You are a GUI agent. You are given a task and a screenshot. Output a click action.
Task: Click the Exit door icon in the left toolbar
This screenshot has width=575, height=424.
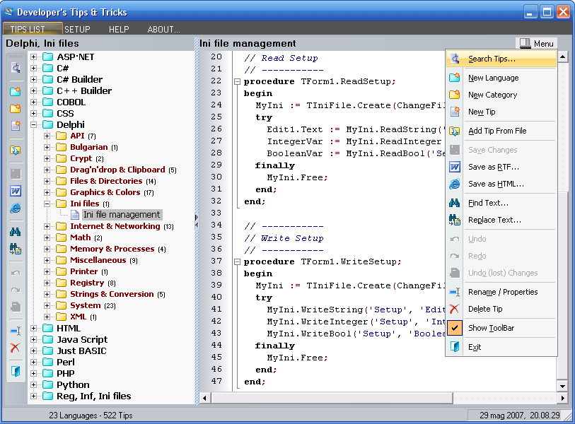coord(15,371)
